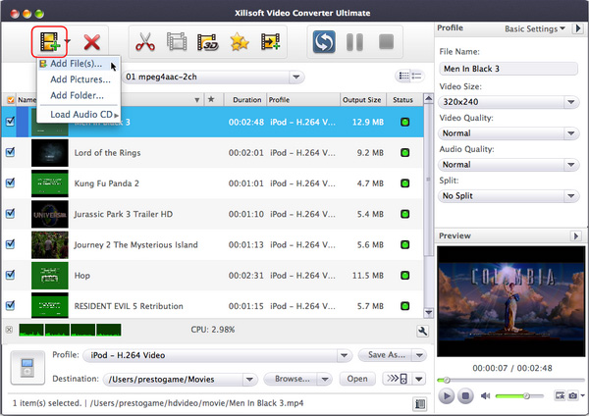Viewport: 589px width, 416px height.
Task: Start conversion with the blue convert icon
Action: point(325,42)
